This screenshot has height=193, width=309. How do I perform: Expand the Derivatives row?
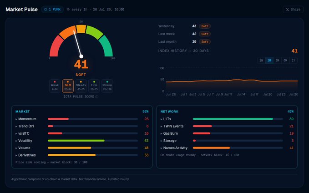82,155
